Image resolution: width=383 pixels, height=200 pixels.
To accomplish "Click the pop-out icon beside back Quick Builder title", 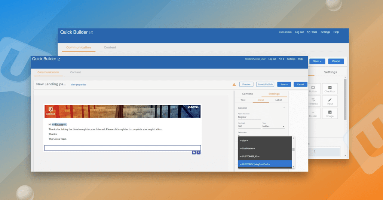I will [91, 33].
